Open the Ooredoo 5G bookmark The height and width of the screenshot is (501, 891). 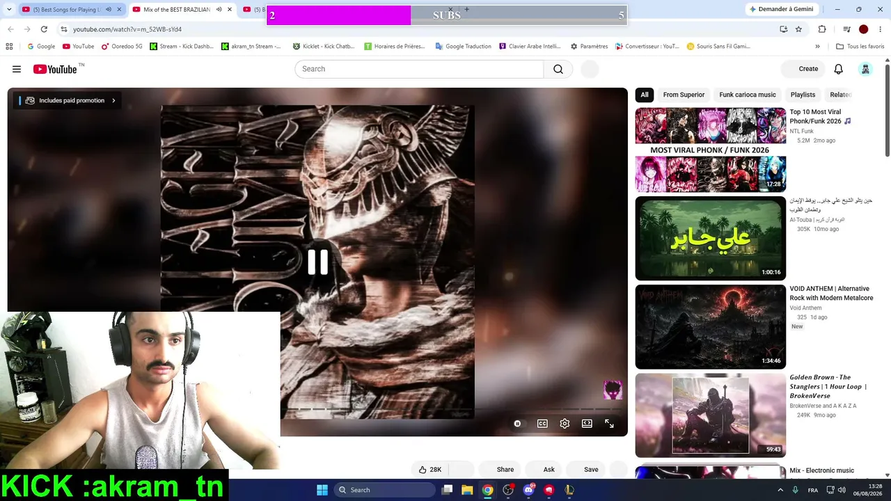(121, 47)
